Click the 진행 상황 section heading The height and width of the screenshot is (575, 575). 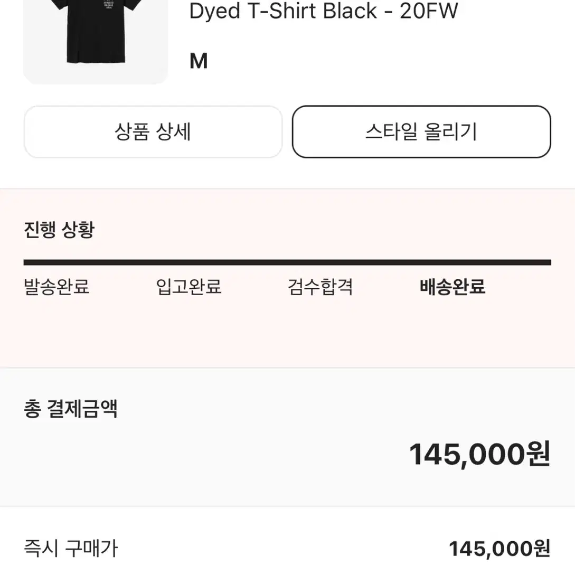tap(59, 230)
